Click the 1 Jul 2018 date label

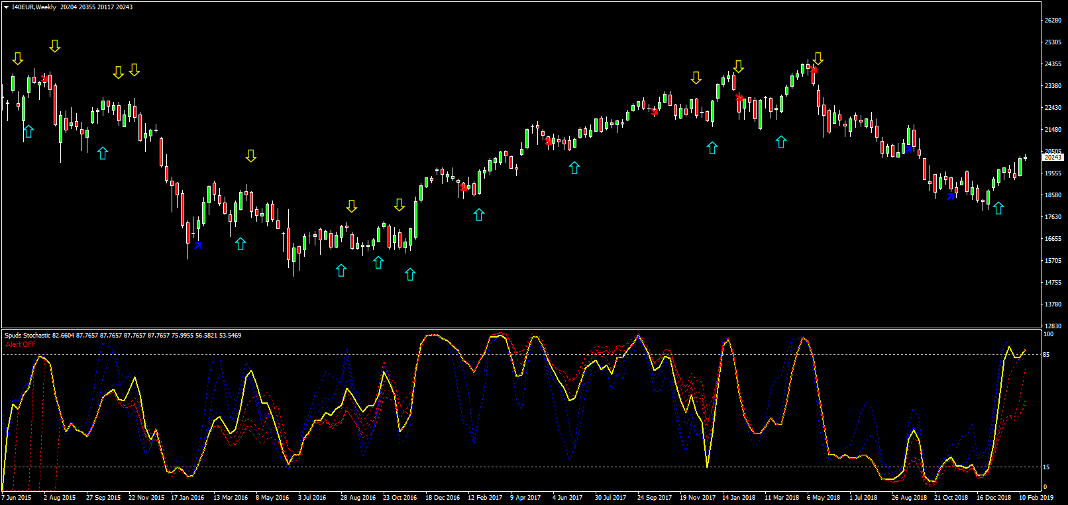pyautogui.click(x=863, y=498)
